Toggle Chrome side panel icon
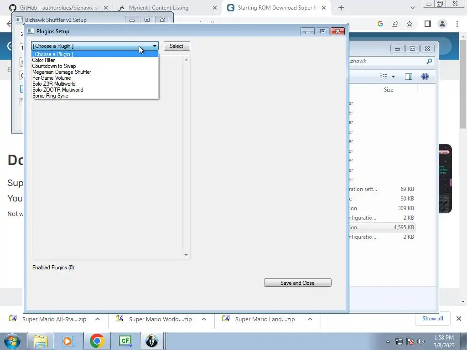Screen dimensions: 467x350 pos(428,24)
